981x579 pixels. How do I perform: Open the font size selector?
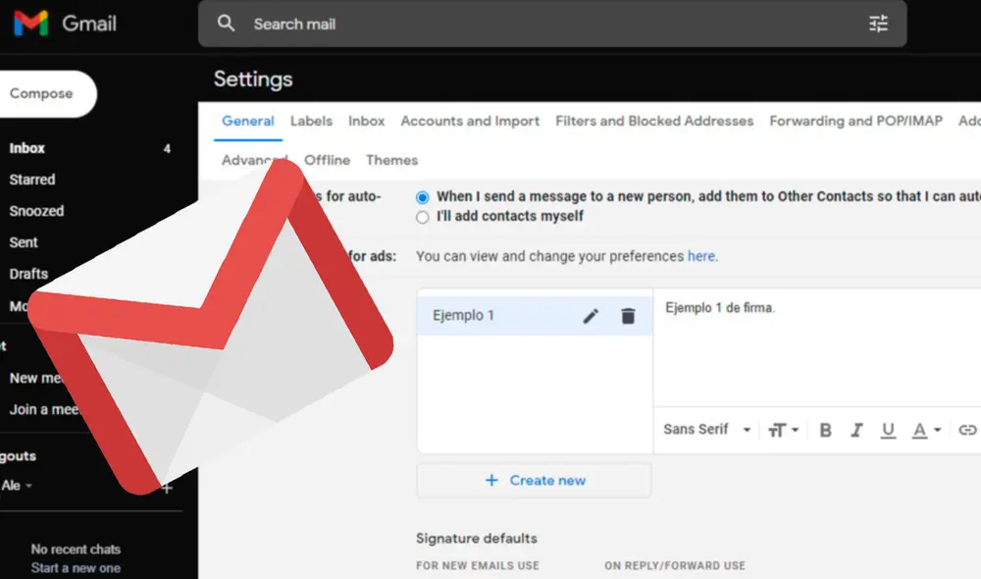coord(780,430)
